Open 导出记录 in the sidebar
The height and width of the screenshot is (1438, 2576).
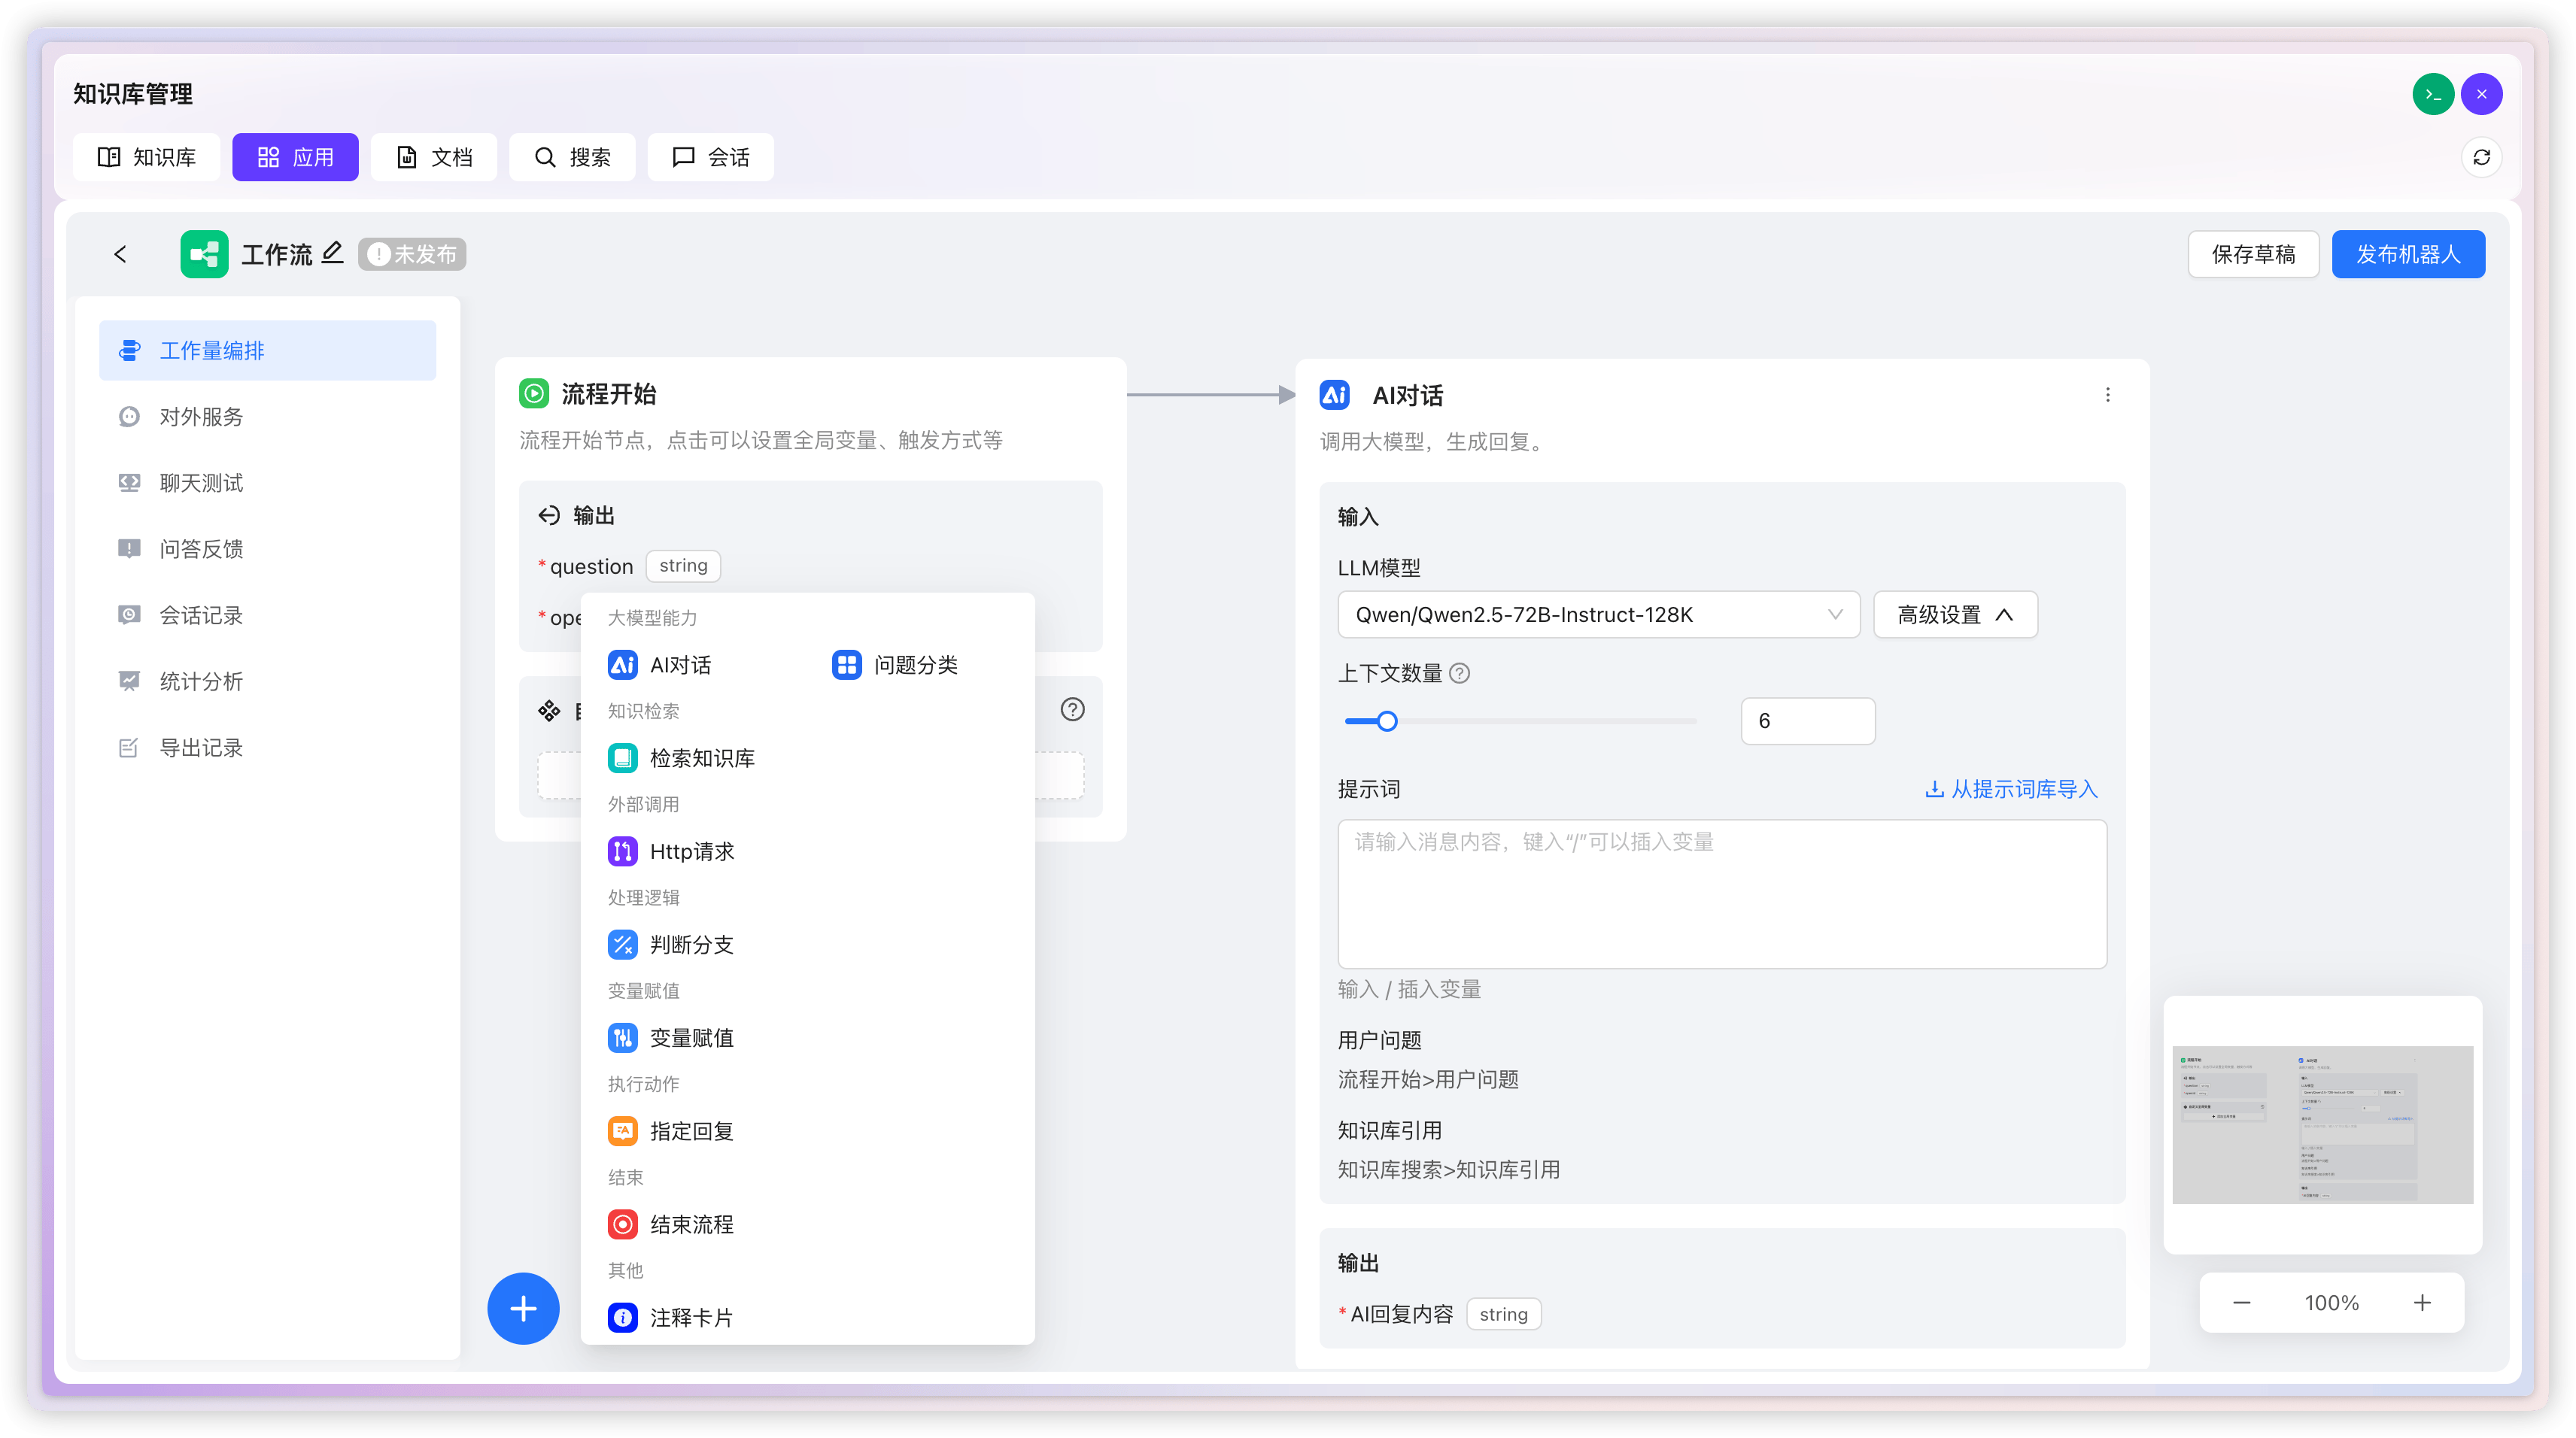(x=267, y=748)
